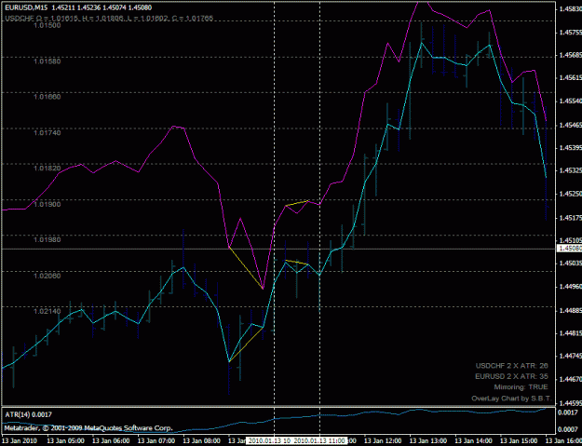The width and height of the screenshot is (582, 446).
Task: Click the 'OverLay Chart by S.B.T.' label
Action: [x=511, y=399]
